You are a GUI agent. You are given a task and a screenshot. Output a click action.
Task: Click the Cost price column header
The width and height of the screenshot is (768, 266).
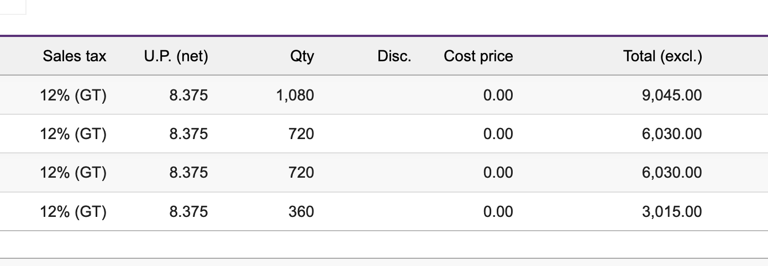point(478,56)
